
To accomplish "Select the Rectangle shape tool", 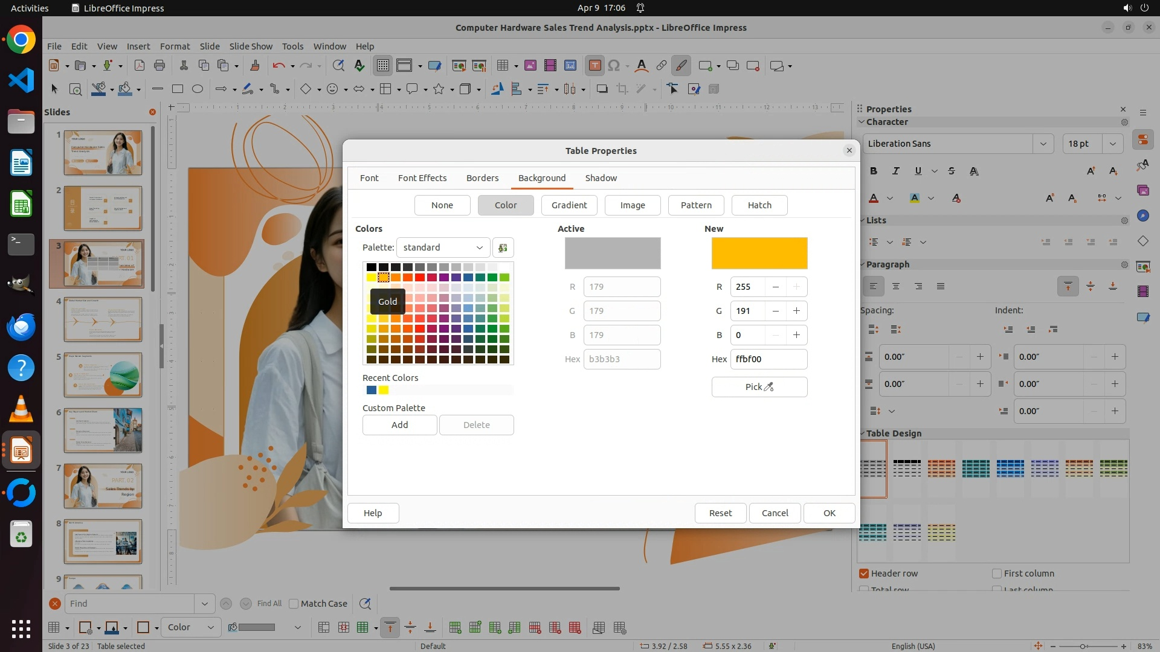I will pos(178,89).
